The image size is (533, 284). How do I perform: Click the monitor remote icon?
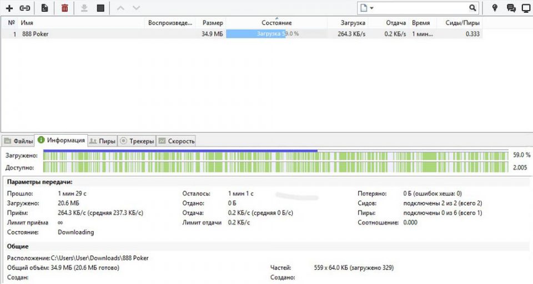click(526, 8)
